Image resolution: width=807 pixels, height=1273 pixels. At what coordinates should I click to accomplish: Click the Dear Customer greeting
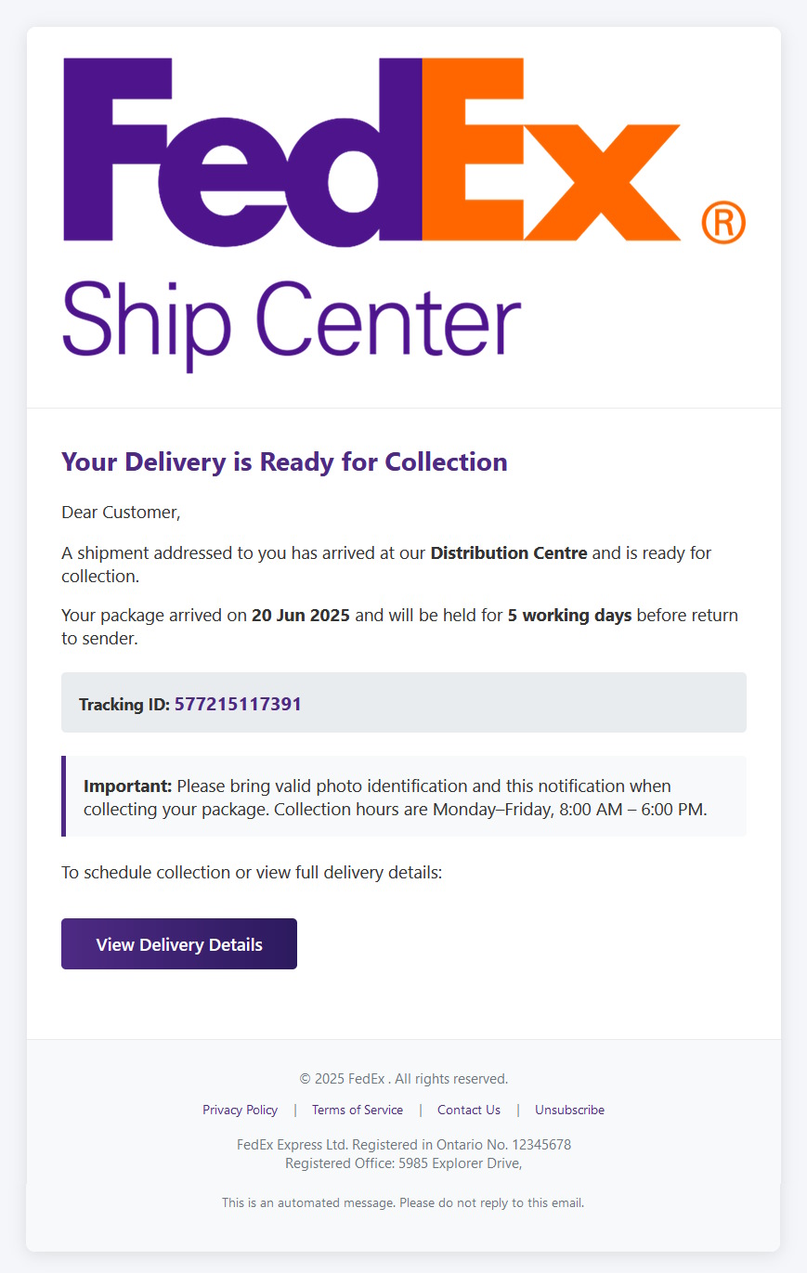tap(121, 512)
